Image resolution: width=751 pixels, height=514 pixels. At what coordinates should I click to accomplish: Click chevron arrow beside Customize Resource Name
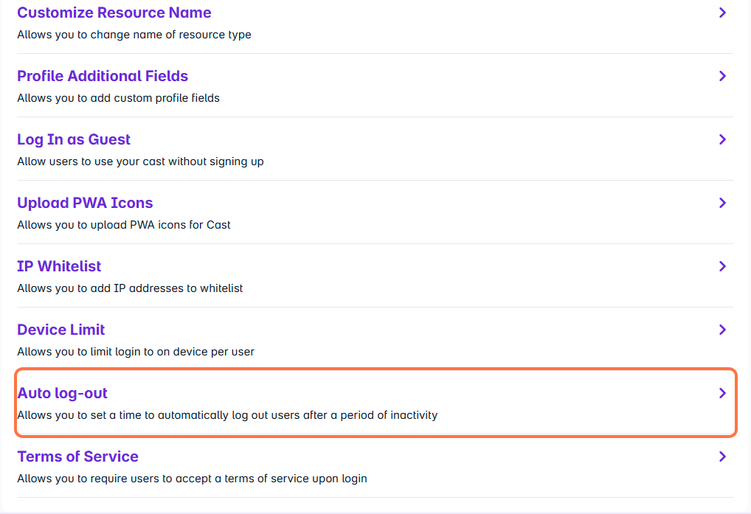(x=722, y=13)
